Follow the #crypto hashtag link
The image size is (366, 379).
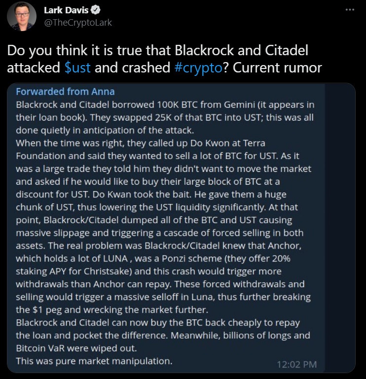coord(197,68)
